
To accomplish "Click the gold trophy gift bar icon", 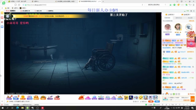I will coord(23,97).
